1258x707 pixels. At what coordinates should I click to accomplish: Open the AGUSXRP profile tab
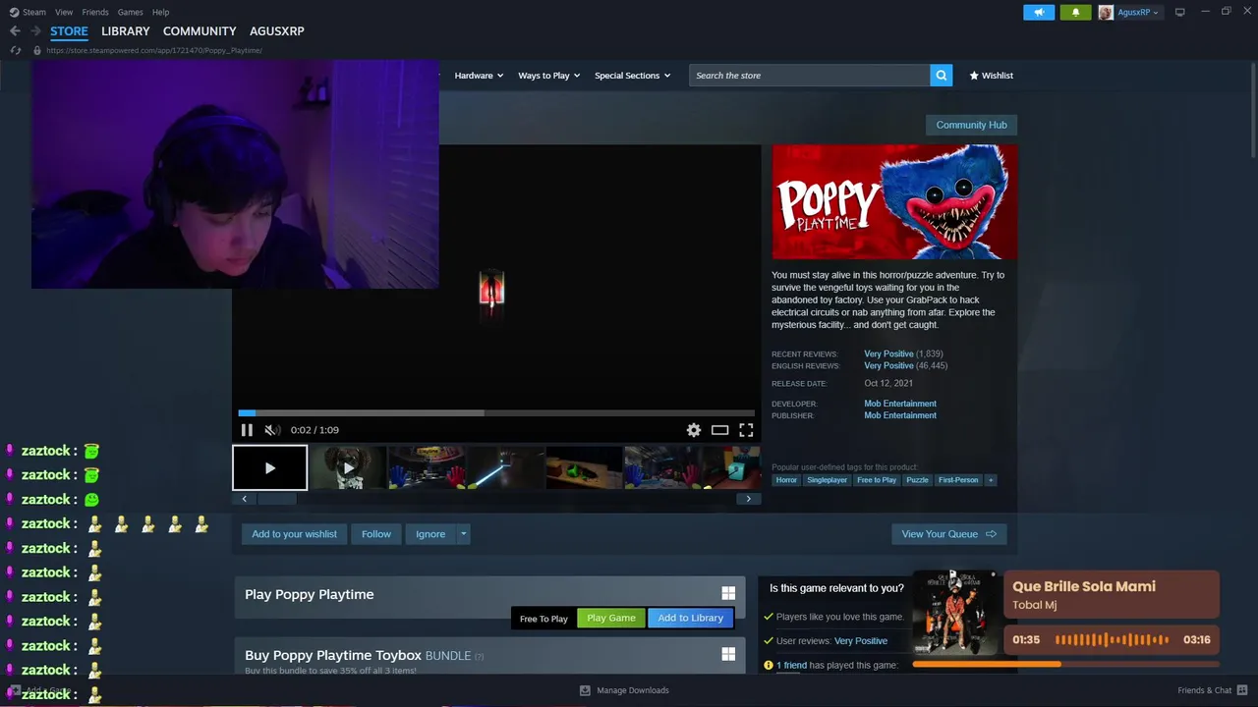(x=277, y=31)
